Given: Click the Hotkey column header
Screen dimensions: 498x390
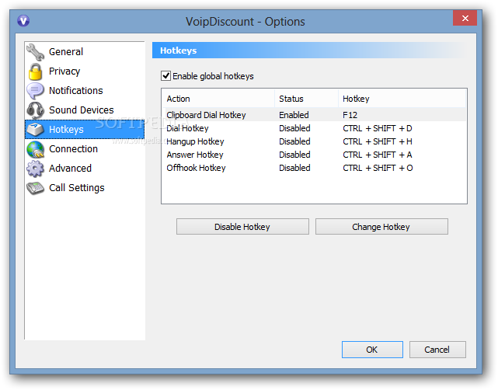Looking at the screenshot, I should 402,99.
